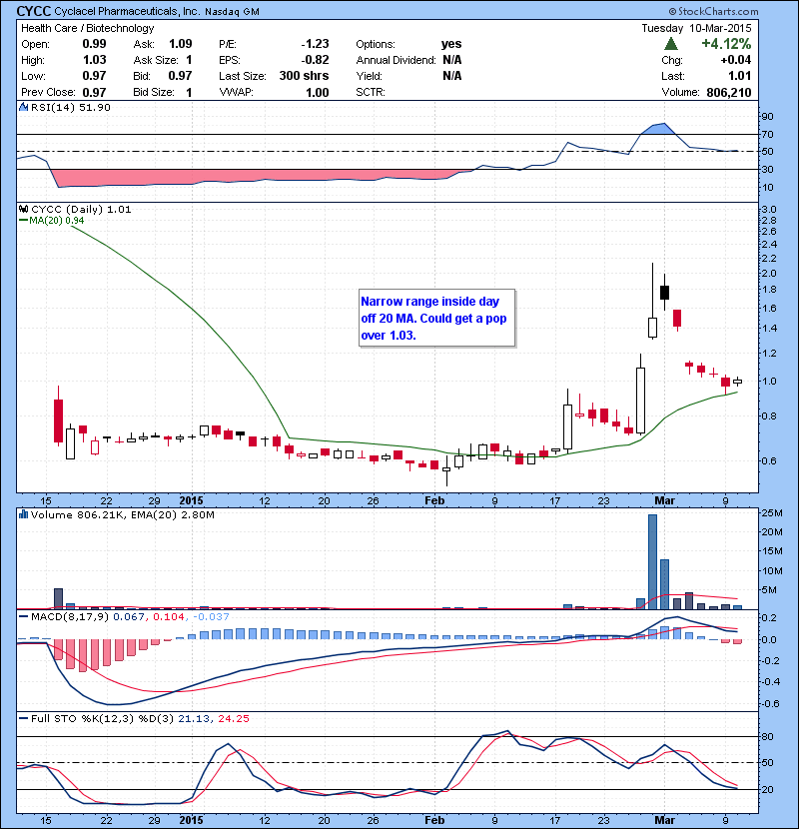Click the Narrow range inside day annotation box
The width and height of the screenshot is (799, 829).
(436, 318)
